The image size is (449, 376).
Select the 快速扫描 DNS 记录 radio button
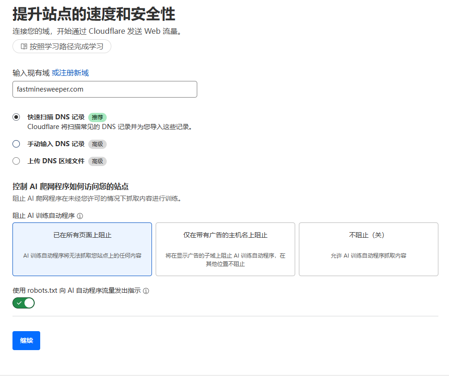tap(16, 117)
